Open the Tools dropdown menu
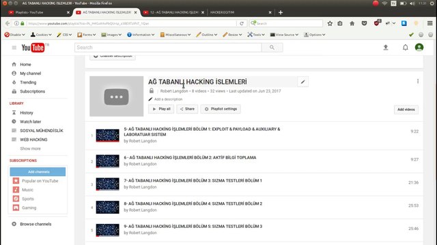This screenshot has height=245, width=437. (256, 35)
